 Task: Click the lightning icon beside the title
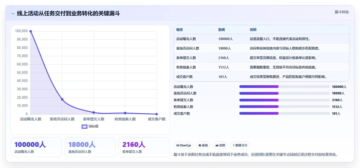click(x=13, y=14)
